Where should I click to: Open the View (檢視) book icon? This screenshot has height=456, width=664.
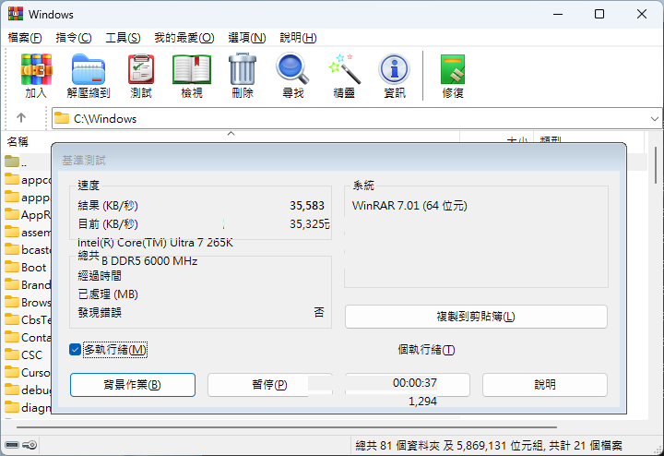click(192, 76)
